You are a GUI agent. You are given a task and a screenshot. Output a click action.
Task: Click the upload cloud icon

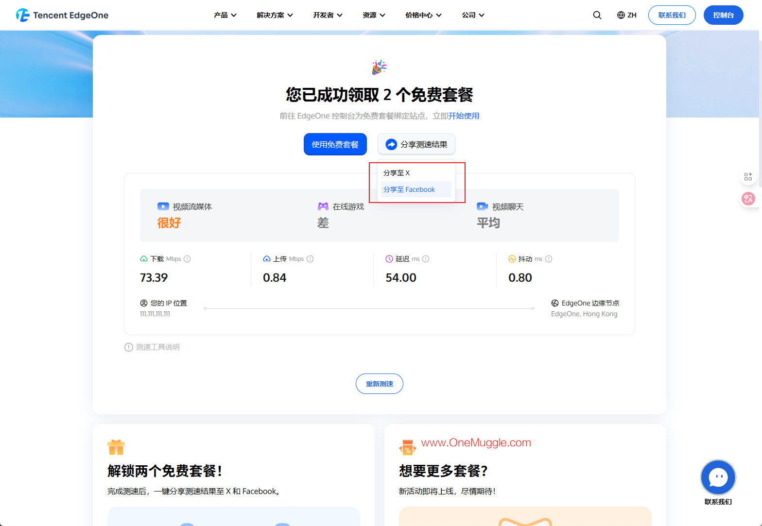coord(267,259)
